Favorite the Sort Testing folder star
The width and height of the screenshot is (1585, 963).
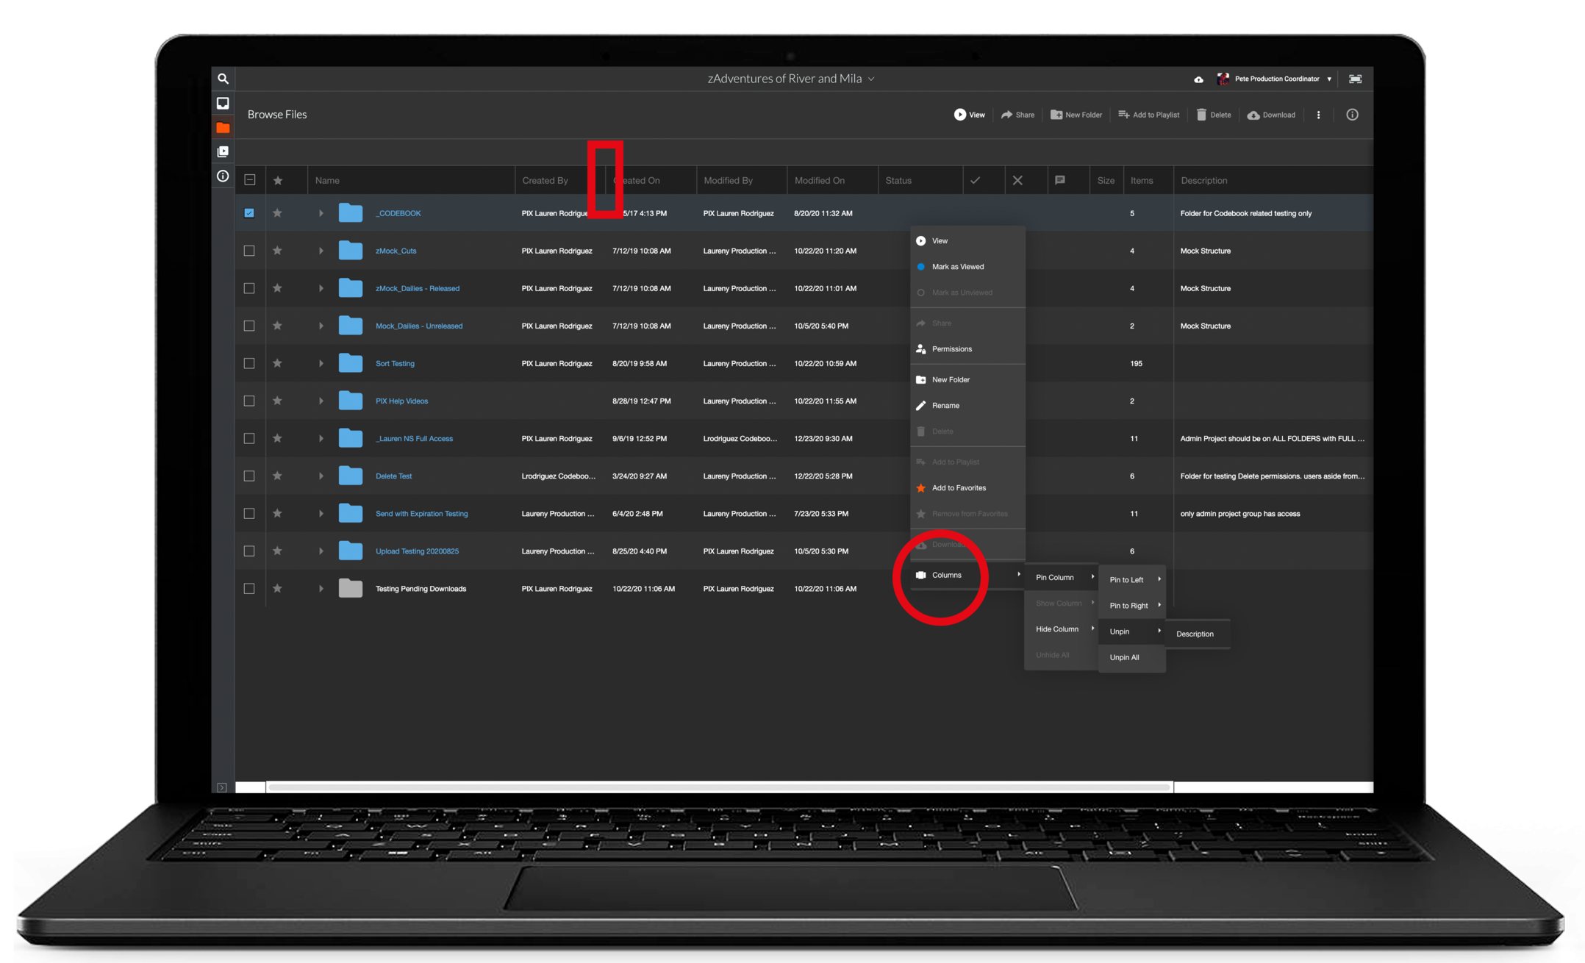click(x=277, y=363)
